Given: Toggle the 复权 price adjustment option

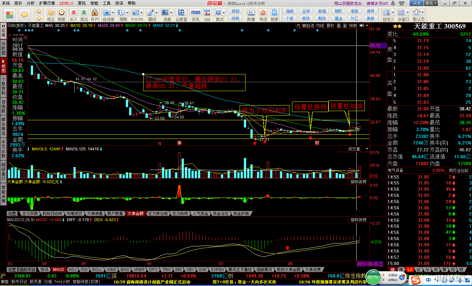Looking at the screenshot, I should pyautogui.click(x=330, y=26).
